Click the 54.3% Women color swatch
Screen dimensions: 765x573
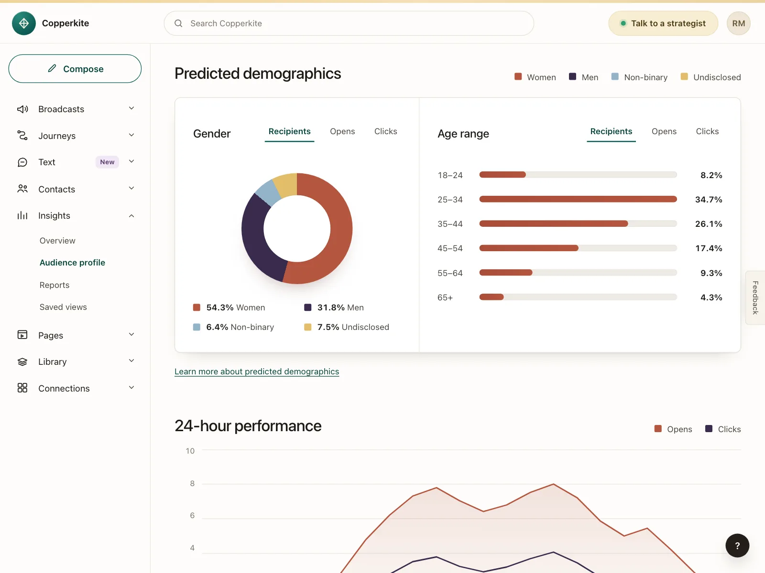coord(197,308)
